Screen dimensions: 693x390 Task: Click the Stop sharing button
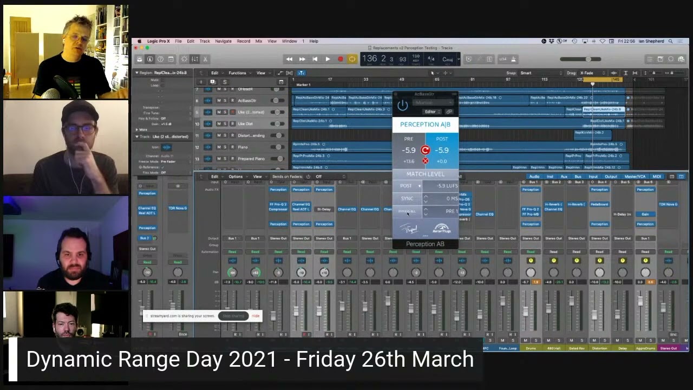[x=233, y=316]
